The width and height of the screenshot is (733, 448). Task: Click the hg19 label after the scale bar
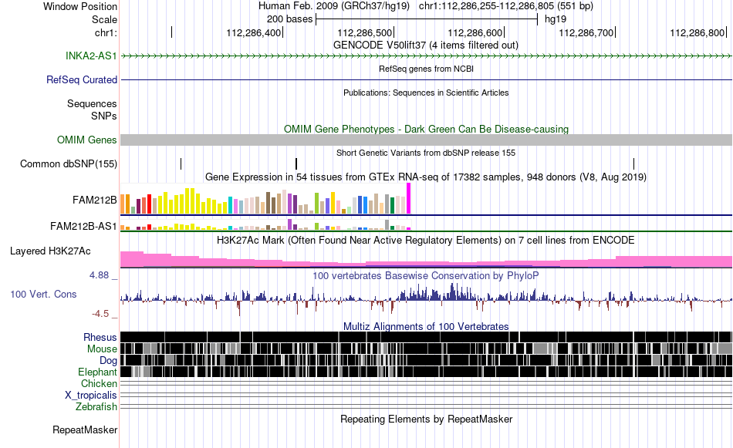(556, 19)
